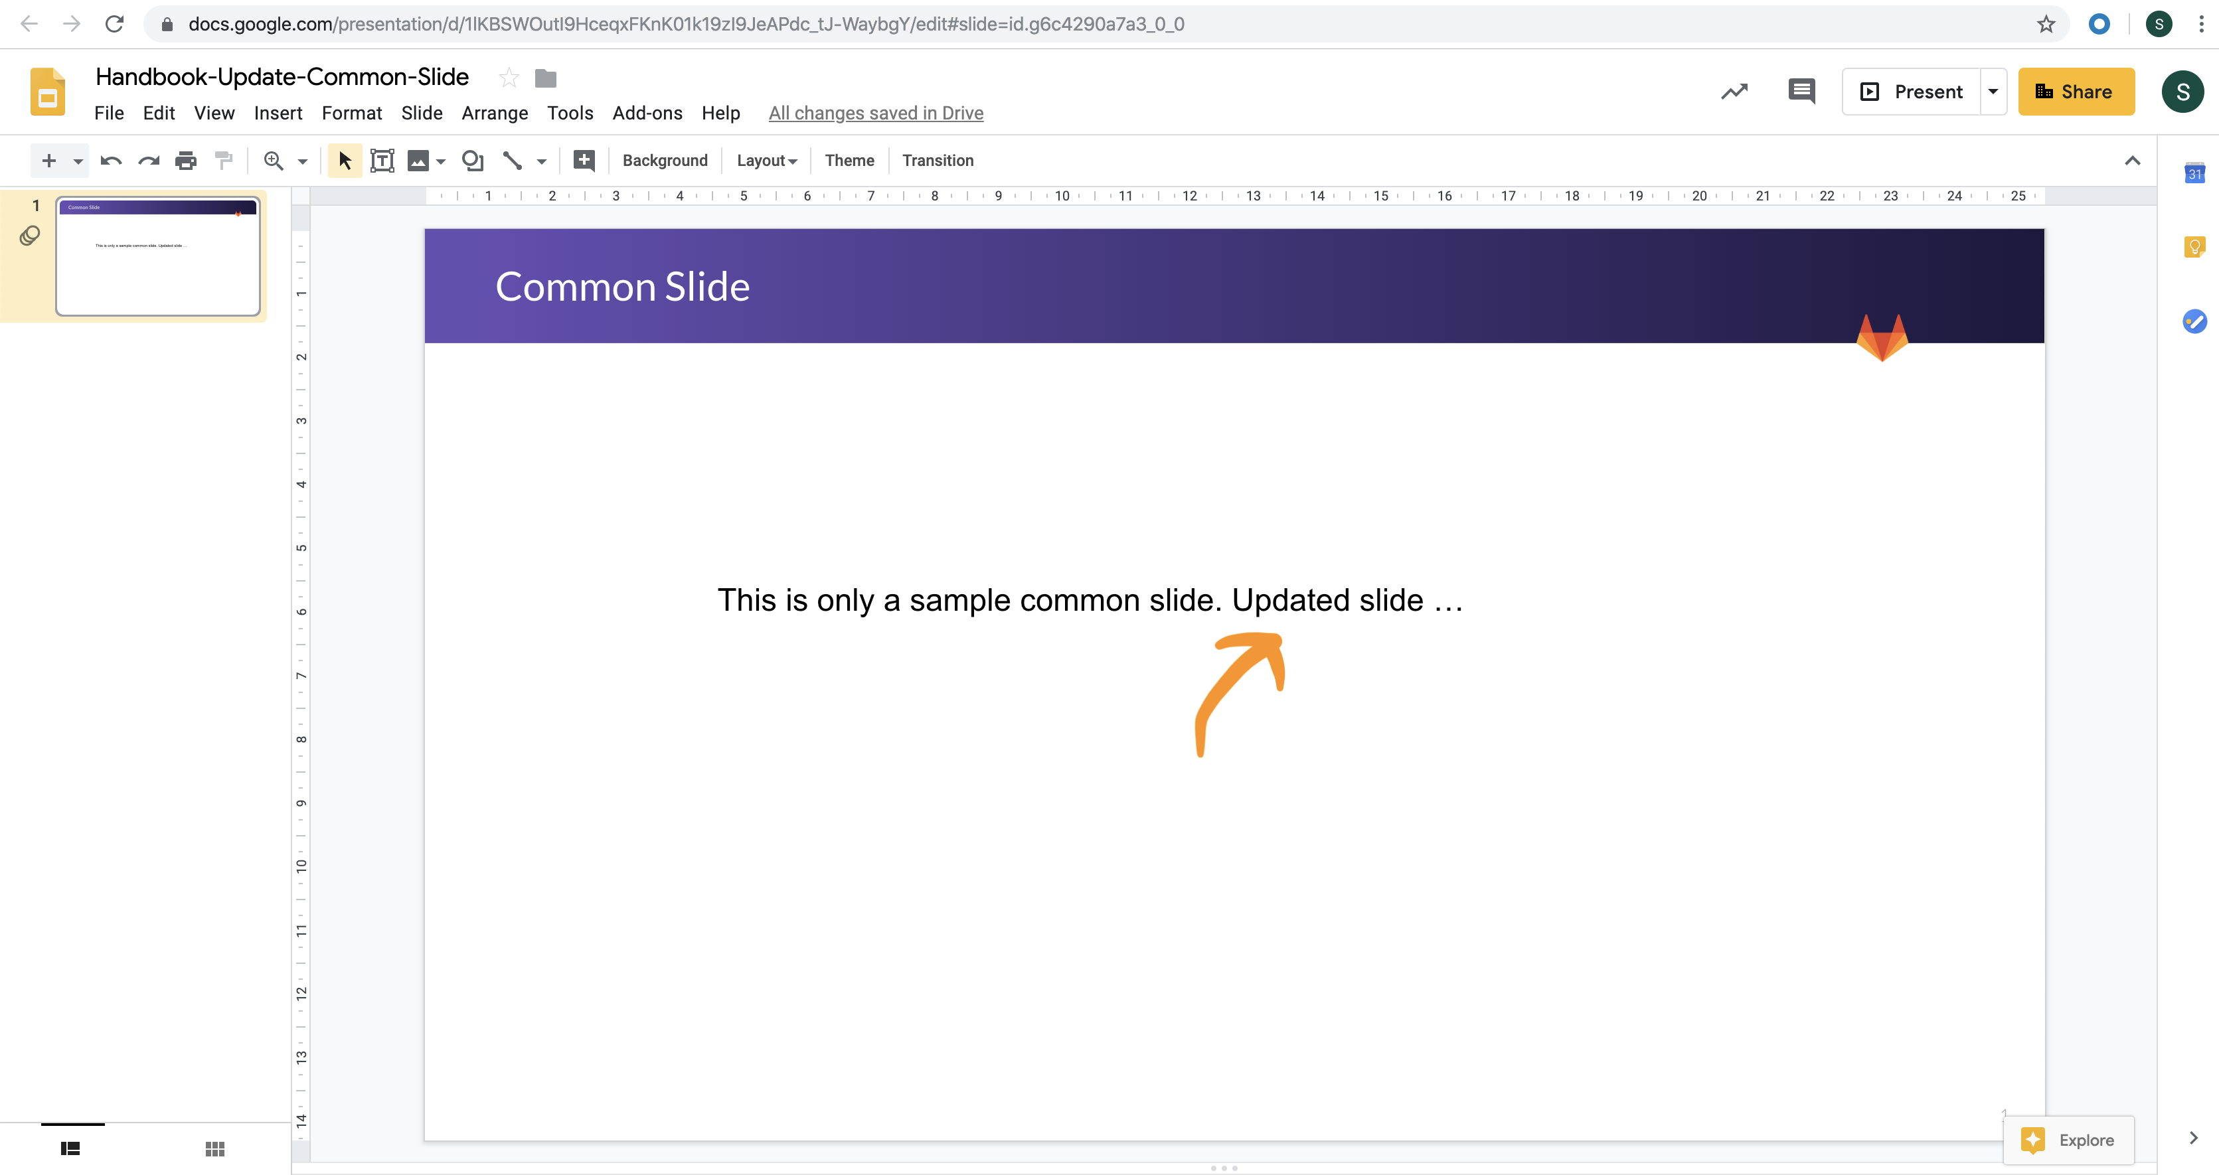Click the insert image icon

coord(418,160)
